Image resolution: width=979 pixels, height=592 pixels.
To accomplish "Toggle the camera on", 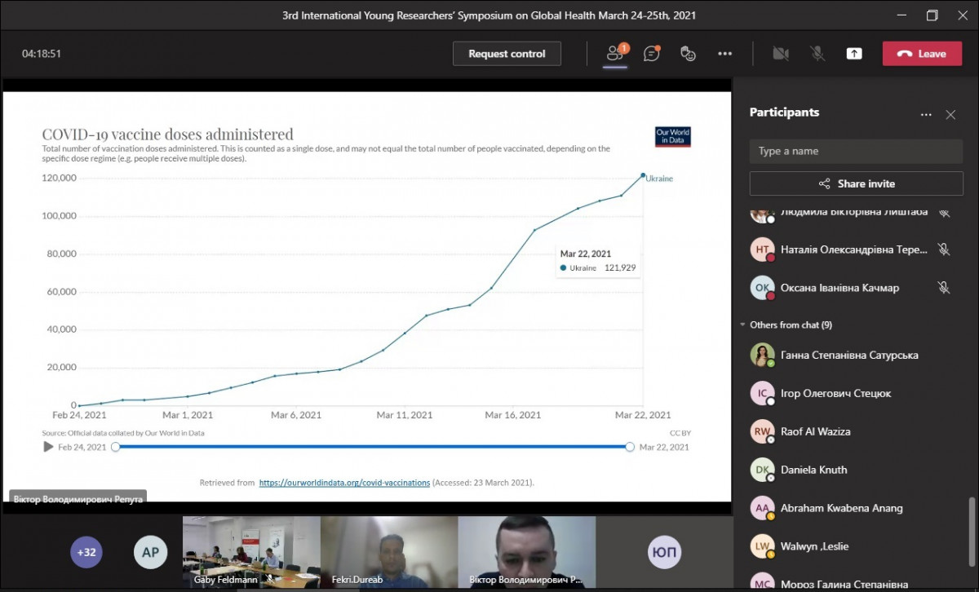I will click(x=781, y=54).
